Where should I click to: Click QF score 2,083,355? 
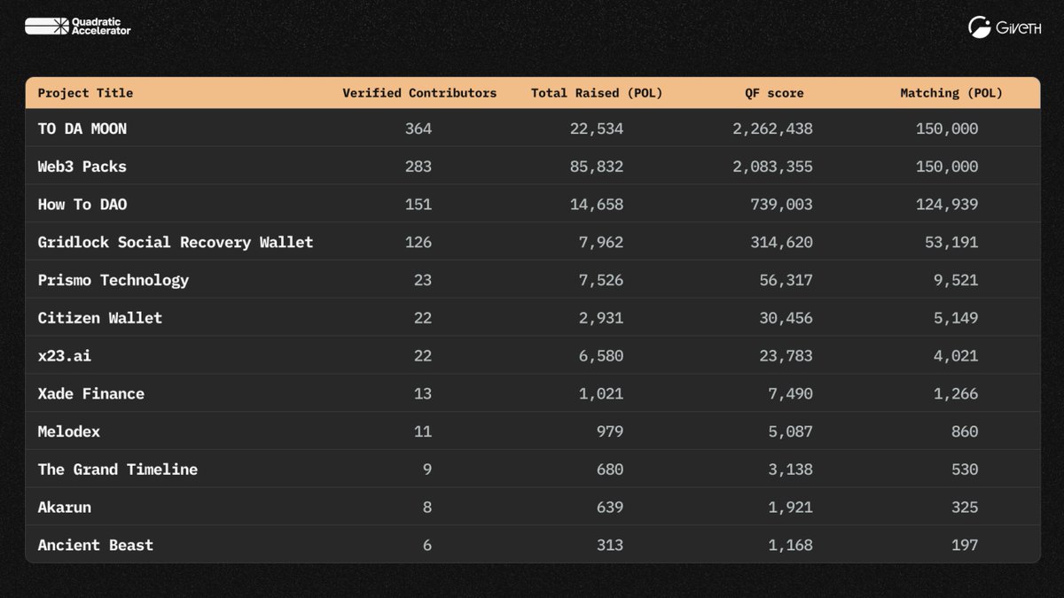[x=772, y=167]
